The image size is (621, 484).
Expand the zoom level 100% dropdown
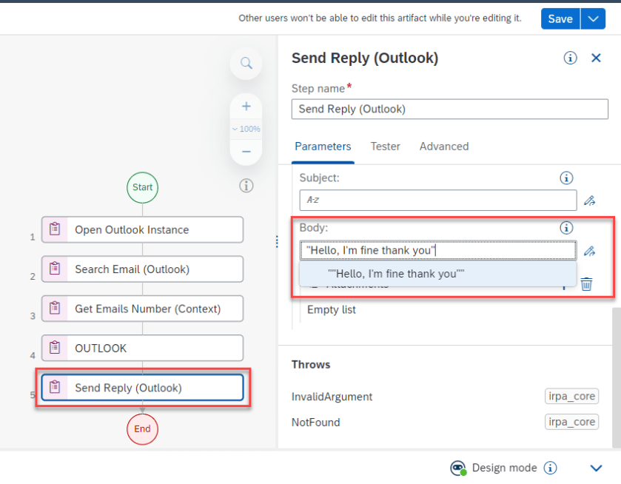coord(246,129)
